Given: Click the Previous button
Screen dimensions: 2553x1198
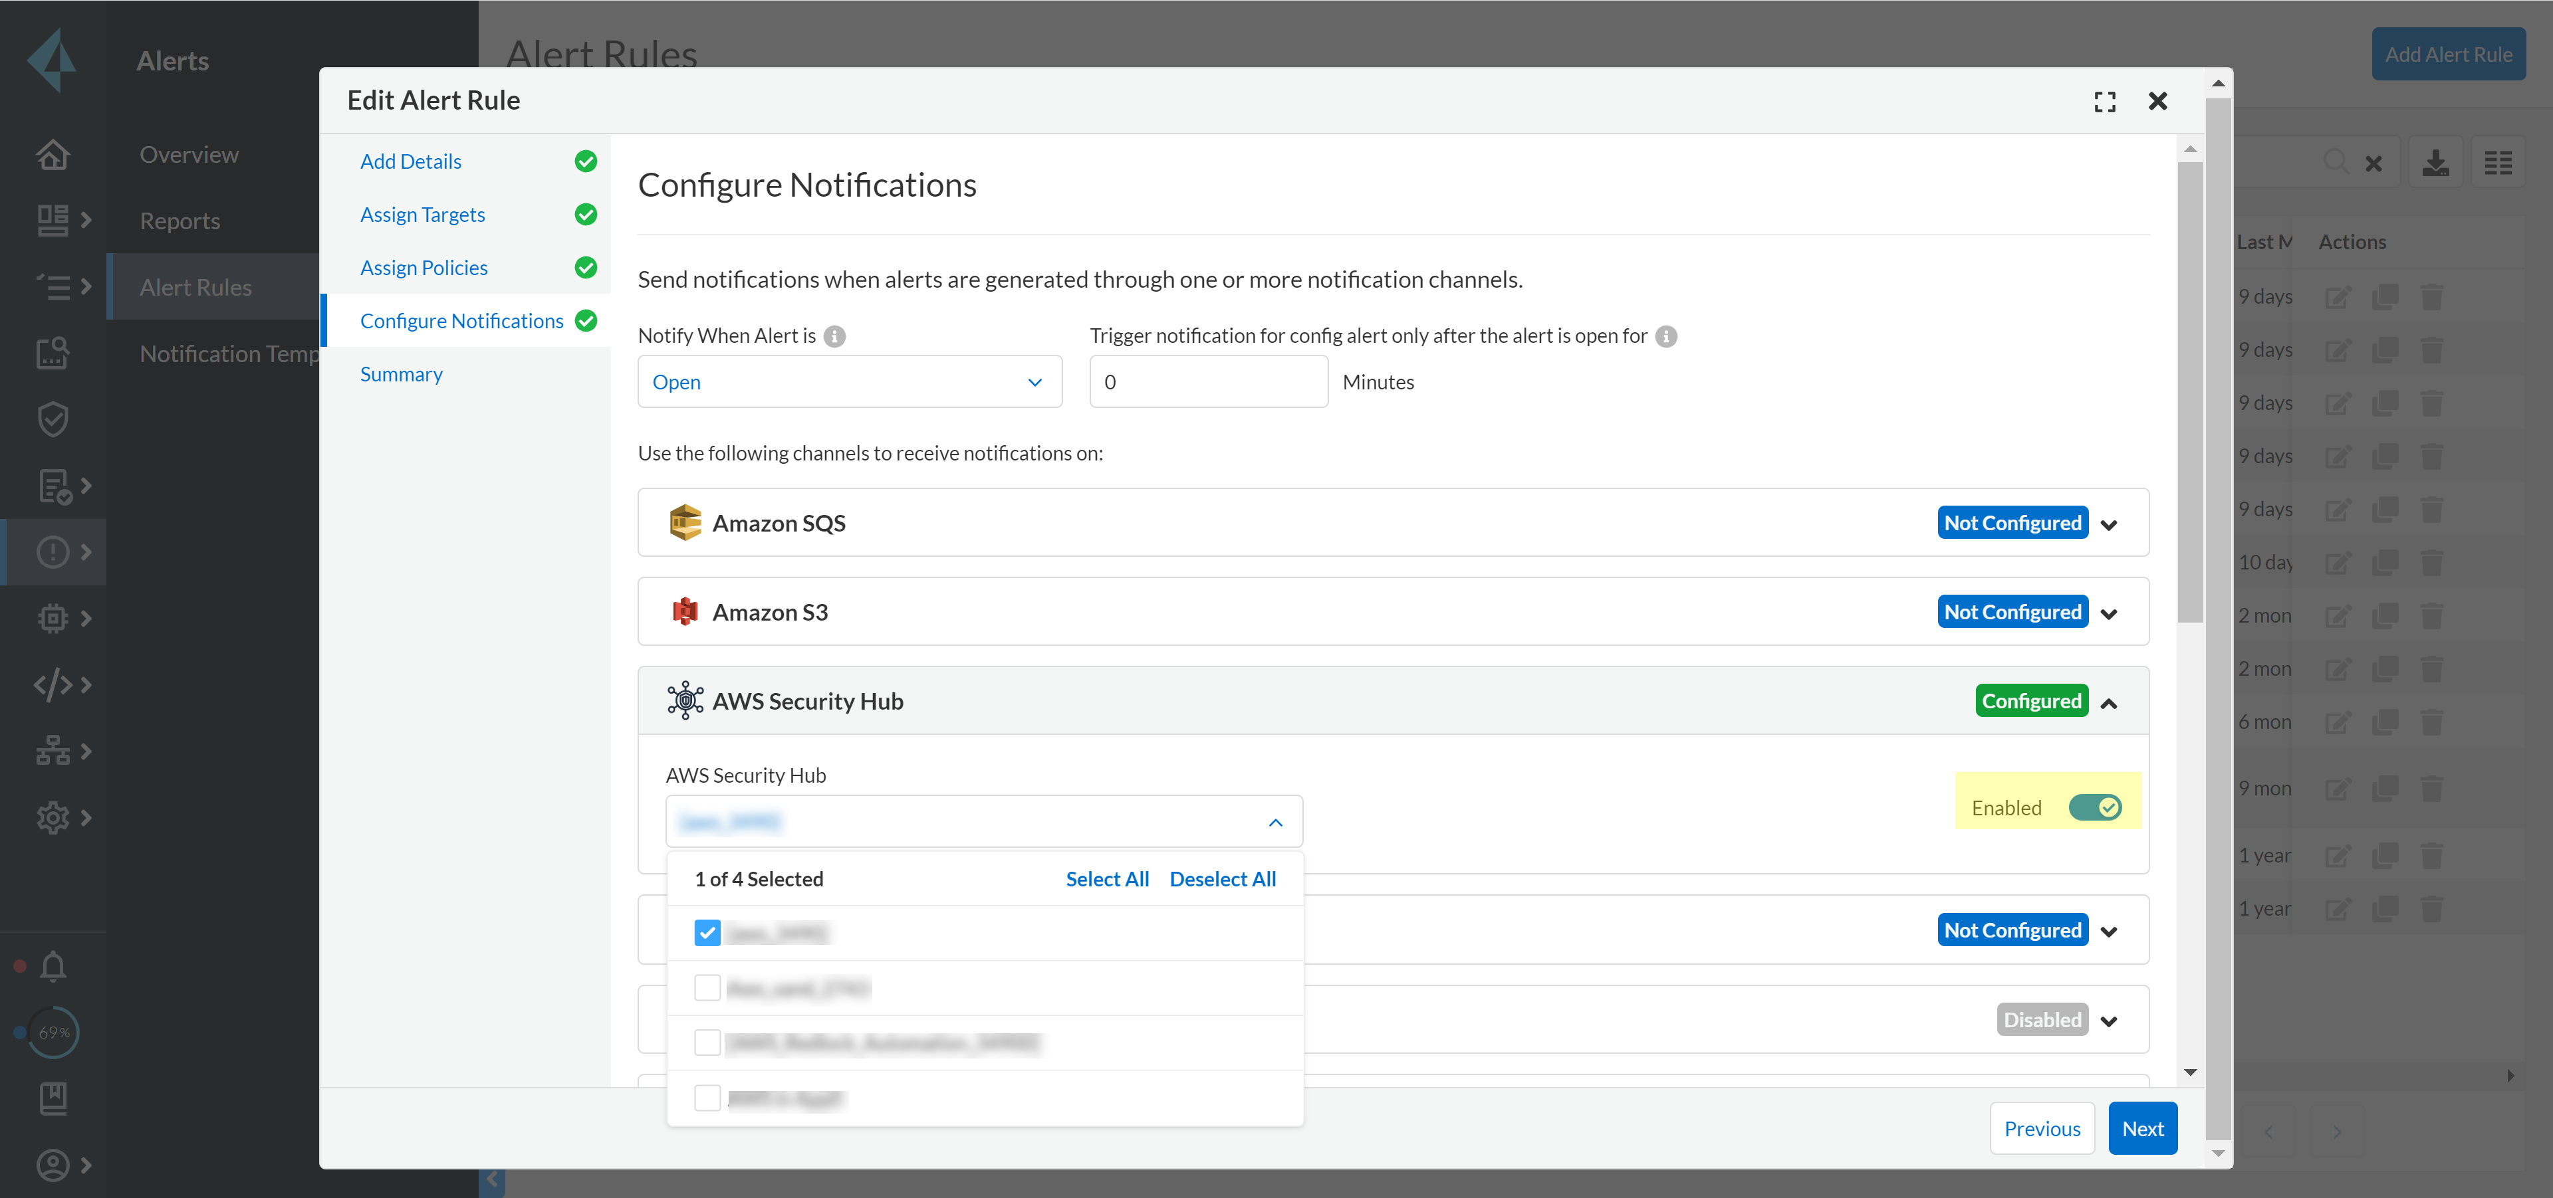Looking at the screenshot, I should point(2042,1129).
